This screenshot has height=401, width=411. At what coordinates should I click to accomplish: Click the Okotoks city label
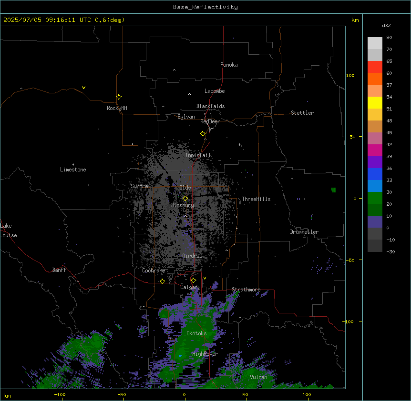(x=196, y=333)
